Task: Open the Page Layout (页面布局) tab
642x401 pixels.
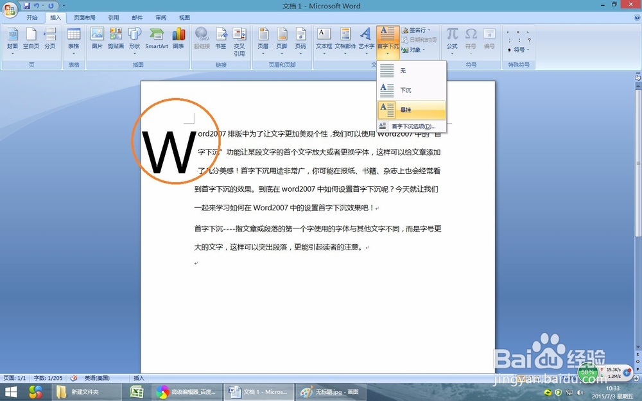Action: [x=84, y=17]
